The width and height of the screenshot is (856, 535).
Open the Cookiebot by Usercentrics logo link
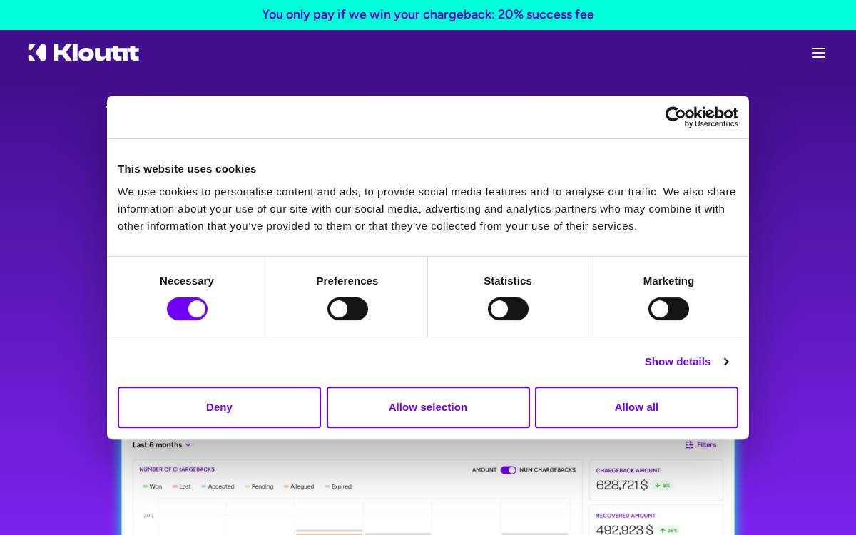click(702, 117)
